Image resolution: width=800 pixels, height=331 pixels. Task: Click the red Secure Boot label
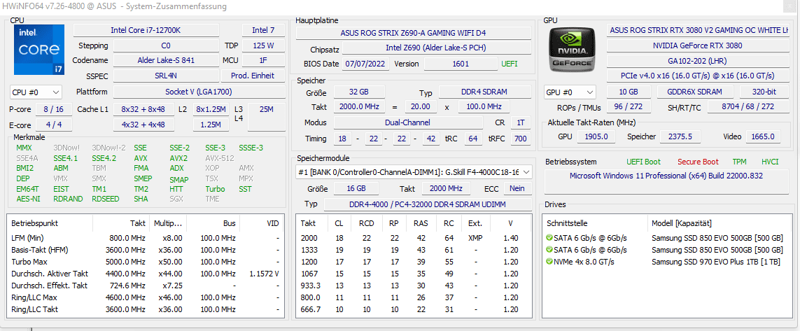coord(698,162)
